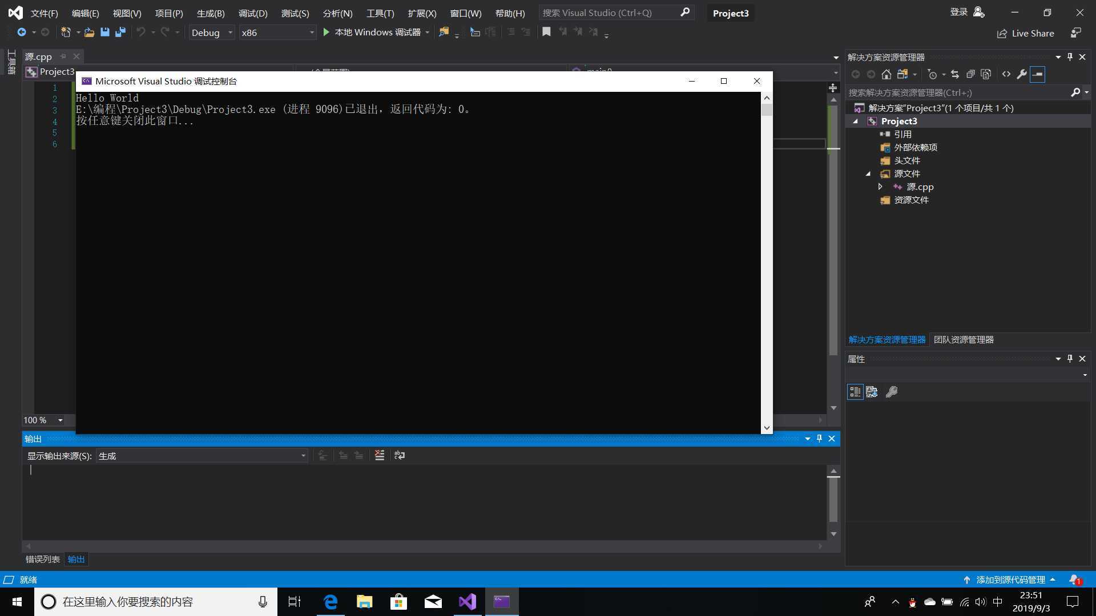Open the 文件(F) menu
Viewport: 1096px width, 616px height.
(44, 13)
